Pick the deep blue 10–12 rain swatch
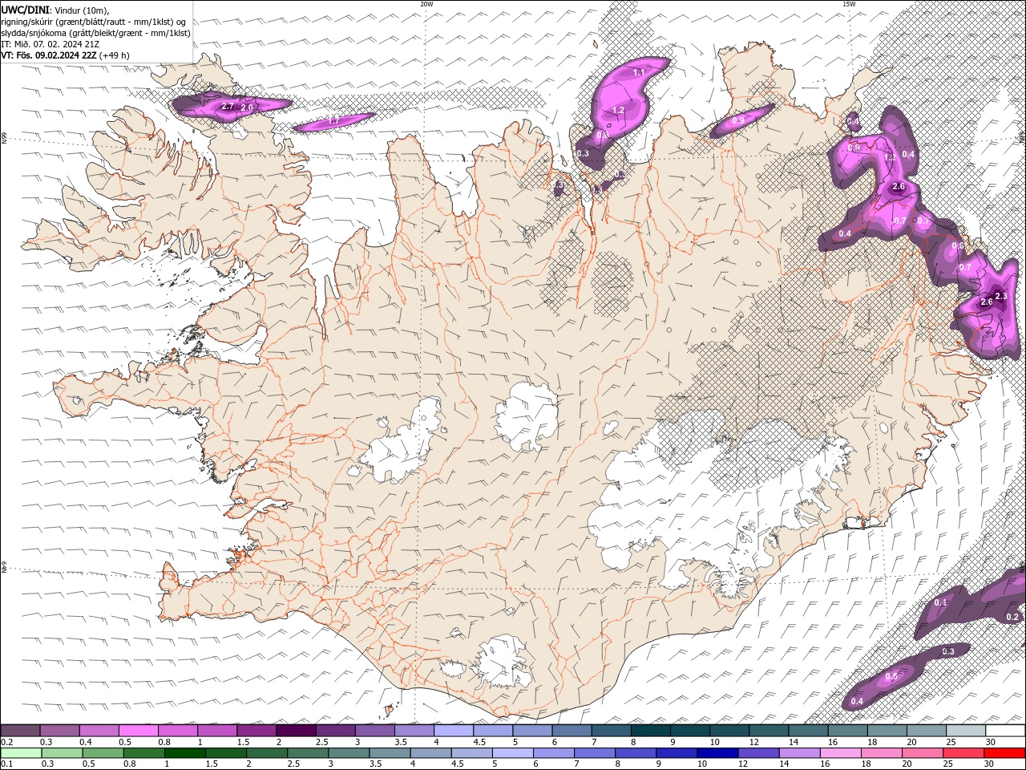This screenshot has height=770, width=1026. [716, 752]
